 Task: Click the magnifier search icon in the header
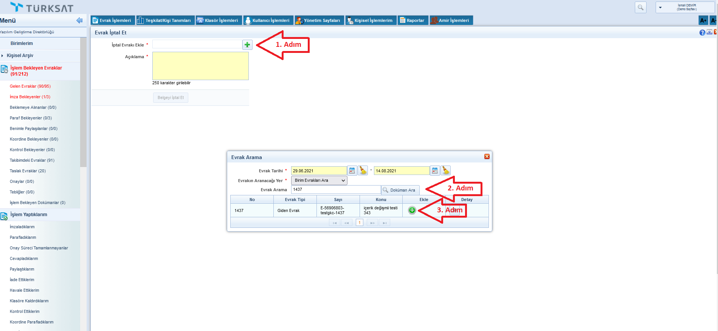(x=640, y=8)
